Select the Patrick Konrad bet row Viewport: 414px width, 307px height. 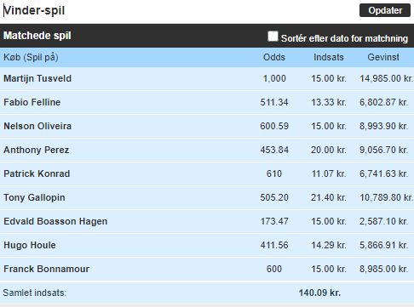[207, 173]
